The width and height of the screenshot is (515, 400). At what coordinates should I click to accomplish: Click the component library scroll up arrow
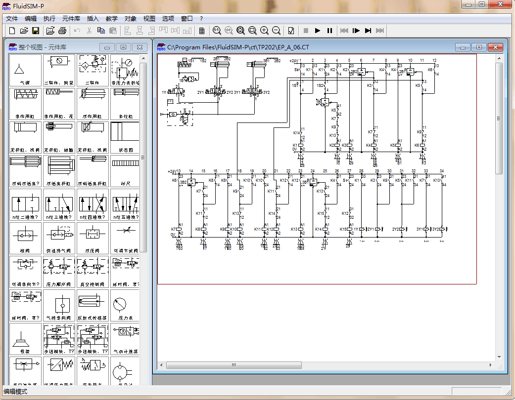[143, 58]
